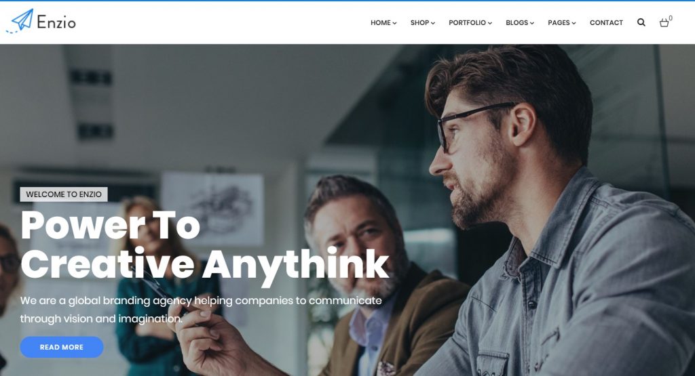Expand the chevron next to BLOGS
Image resolution: width=695 pixels, height=376 pixels.
(x=532, y=23)
